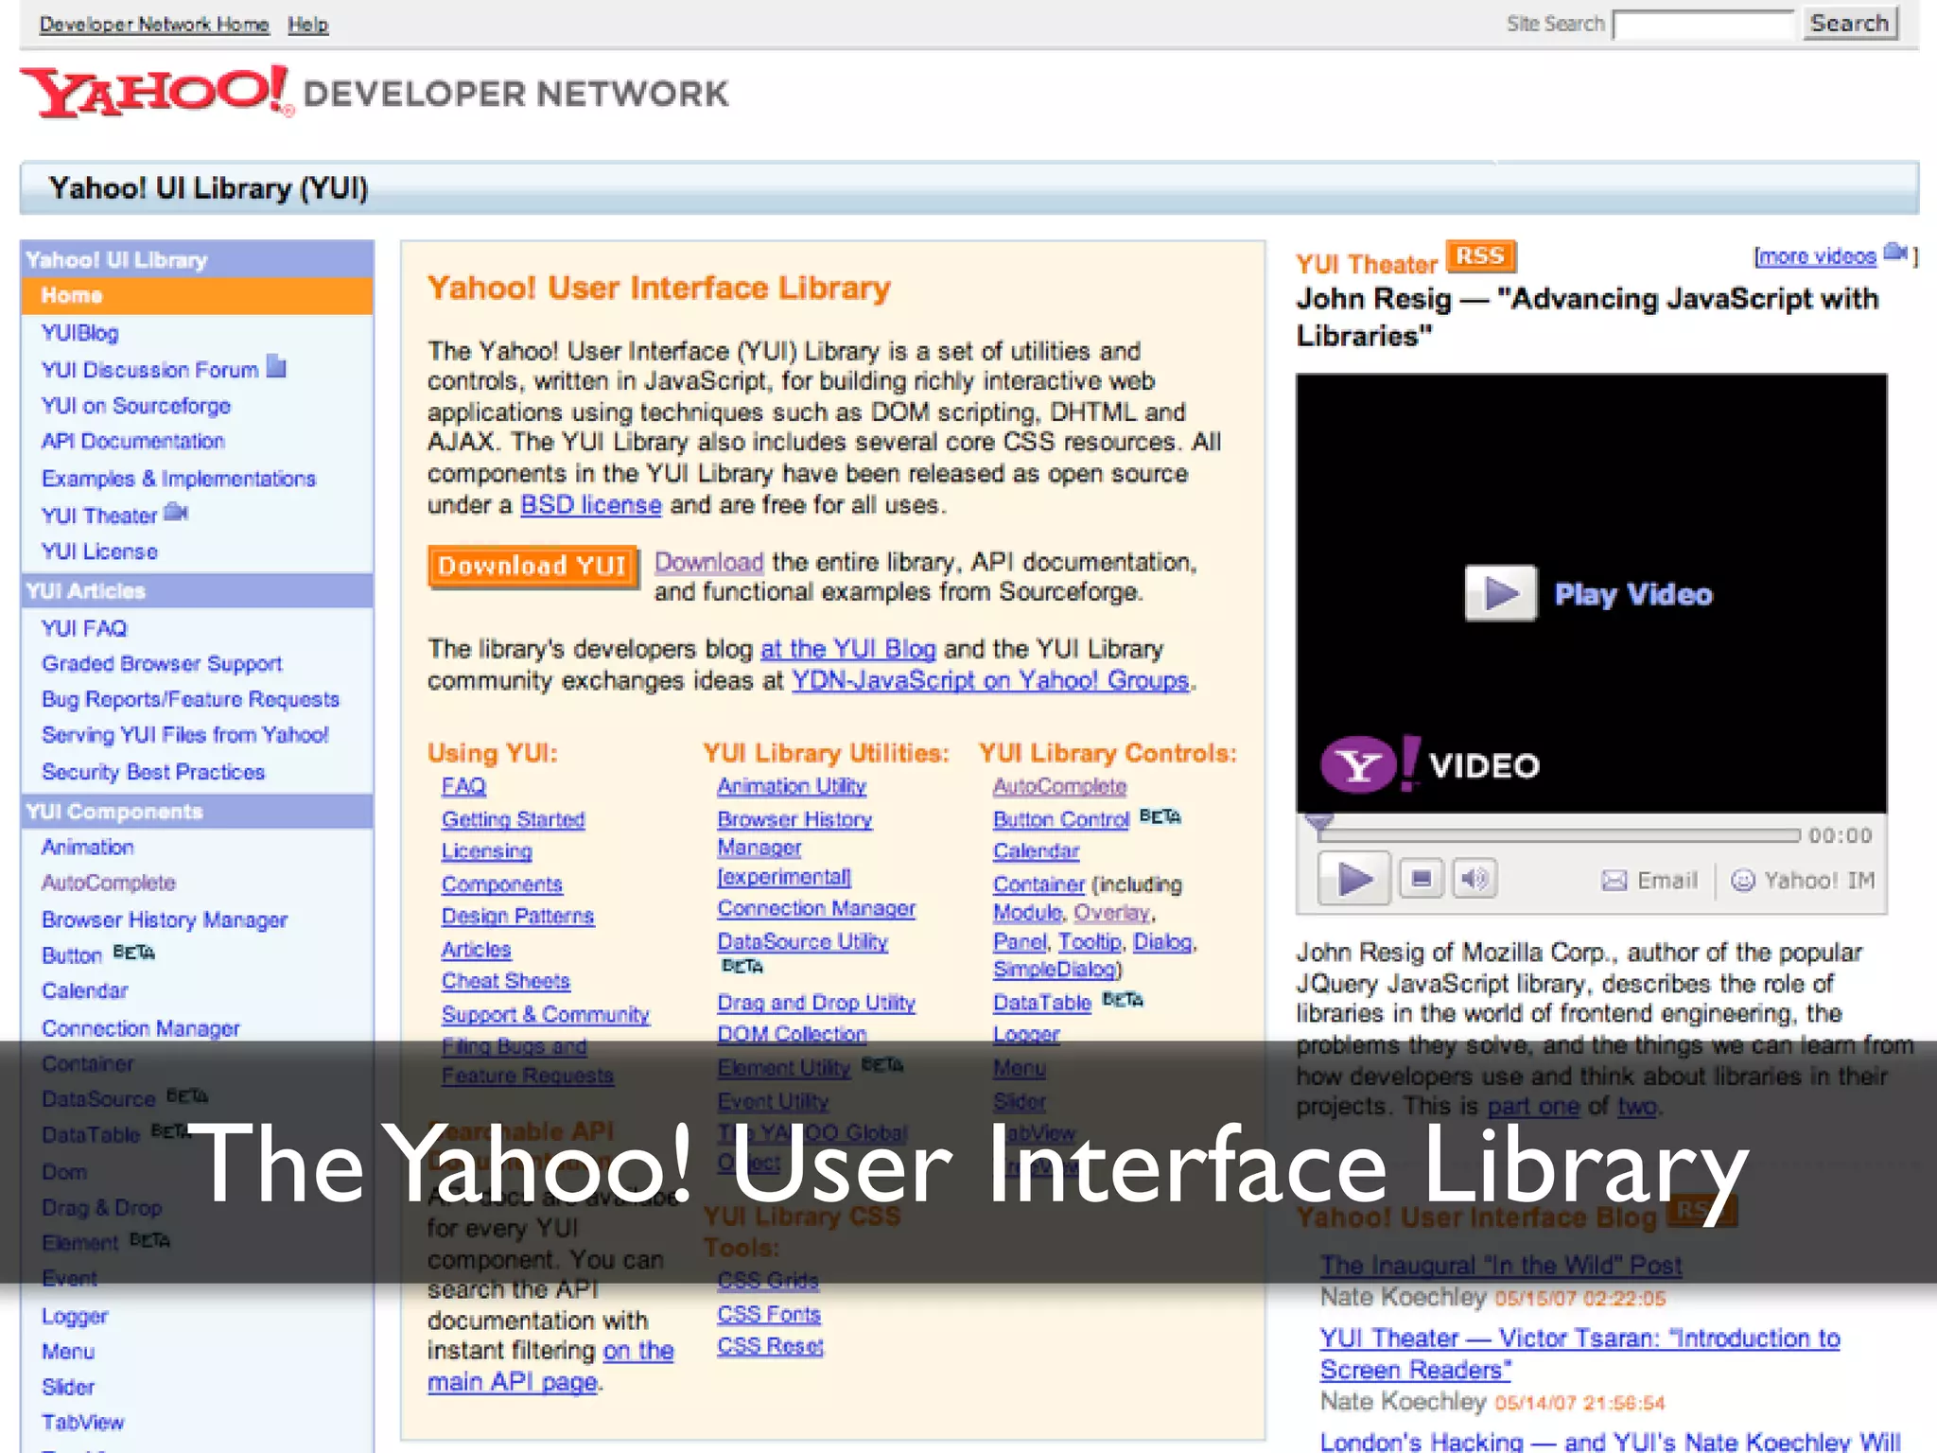Click the Yahoo! IM smiley icon
The image size is (1937, 1453).
coord(1742,881)
